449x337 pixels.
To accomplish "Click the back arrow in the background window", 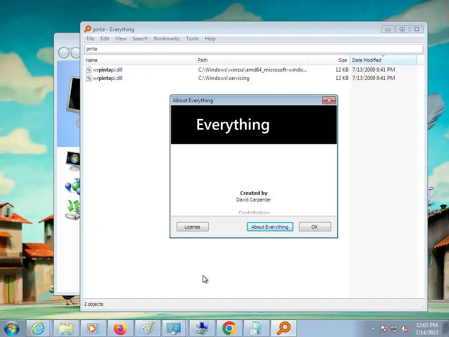I will (64, 53).
